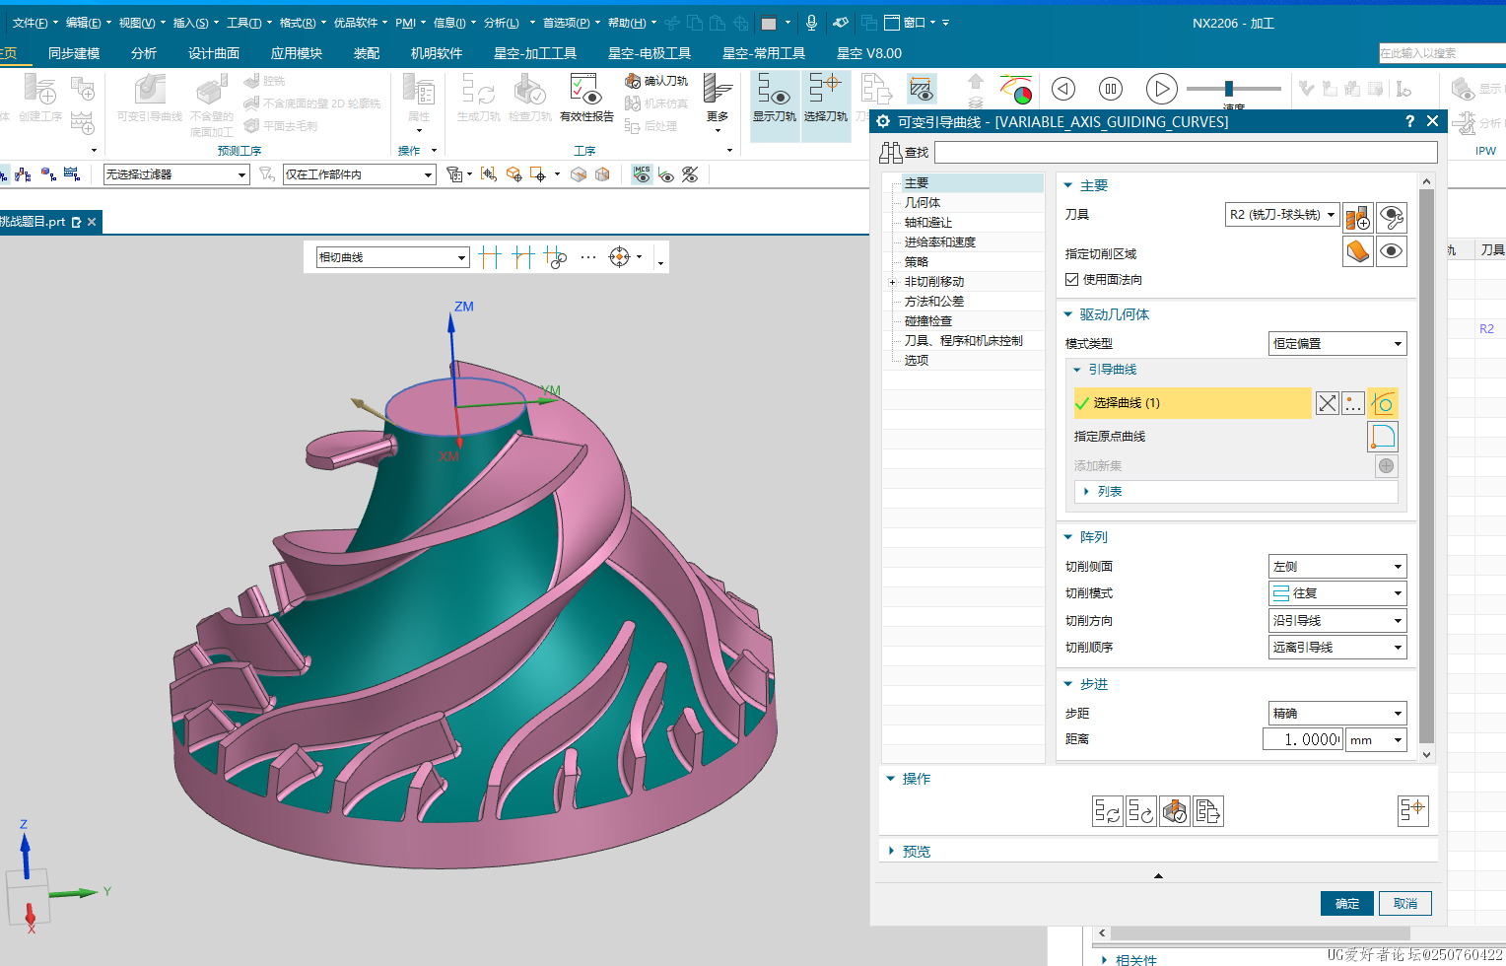Click the 距离 value input field
The height and width of the screenshot is (966, 1506).
[x=1303, y=739]
